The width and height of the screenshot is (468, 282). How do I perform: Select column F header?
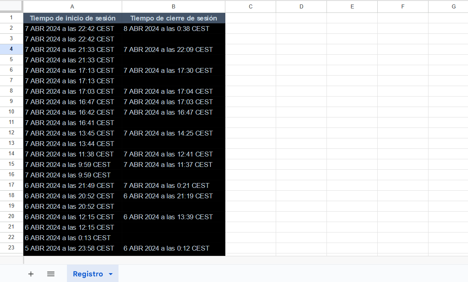[x=403, y=6]
